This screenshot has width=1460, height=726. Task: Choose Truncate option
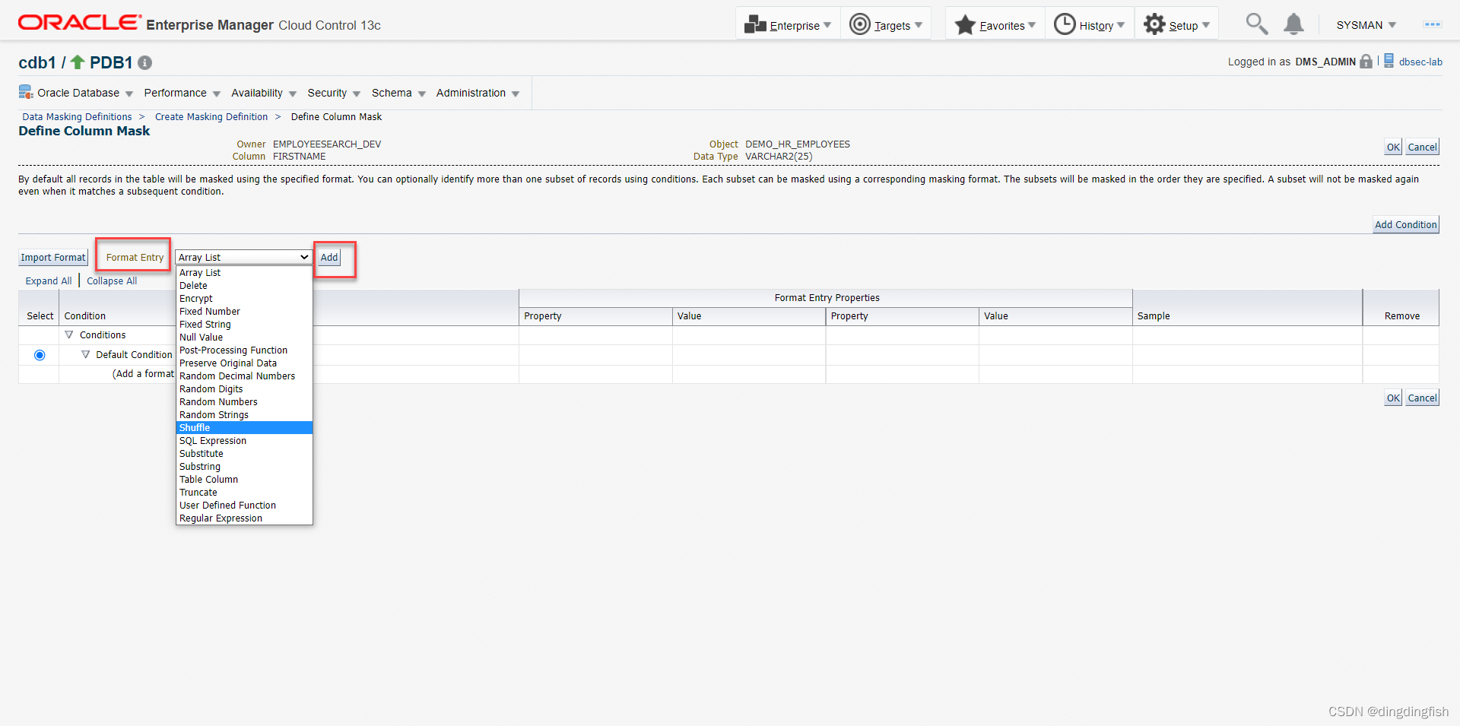point(244,493)
